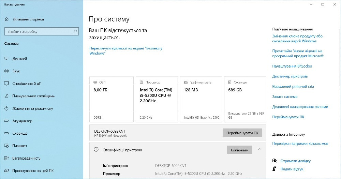
Task: Click the Копіювати button
Action: pos(239,150)
